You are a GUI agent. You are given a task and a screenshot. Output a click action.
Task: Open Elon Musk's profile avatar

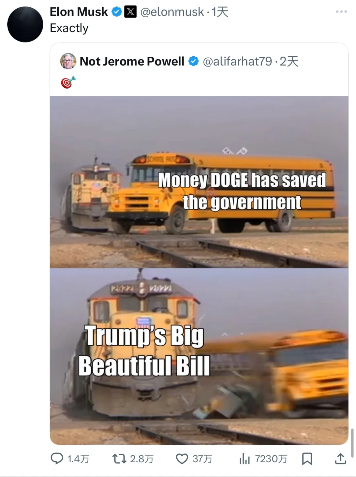25,24
